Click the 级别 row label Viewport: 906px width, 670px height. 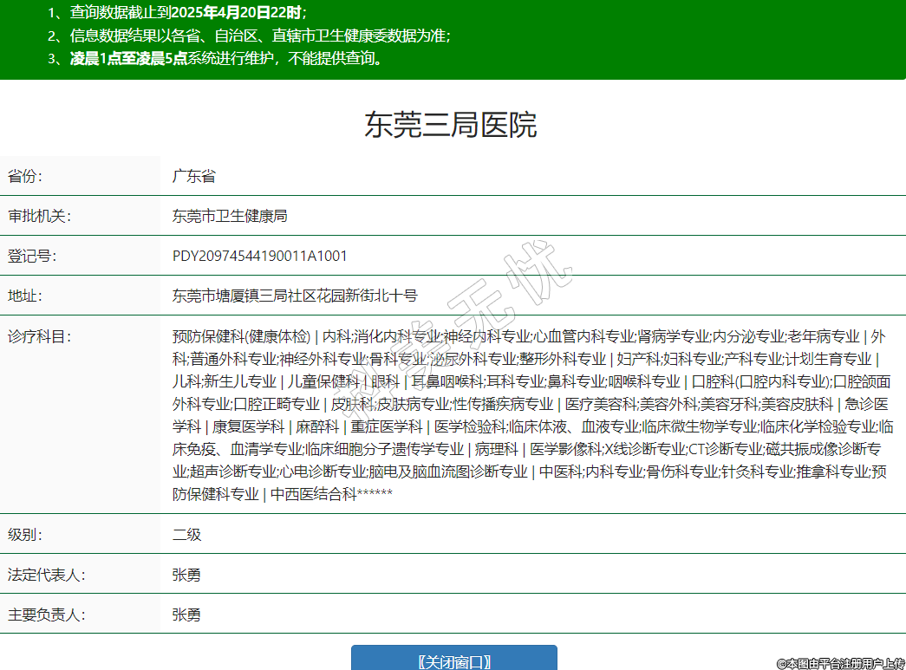tap(25, 534)
